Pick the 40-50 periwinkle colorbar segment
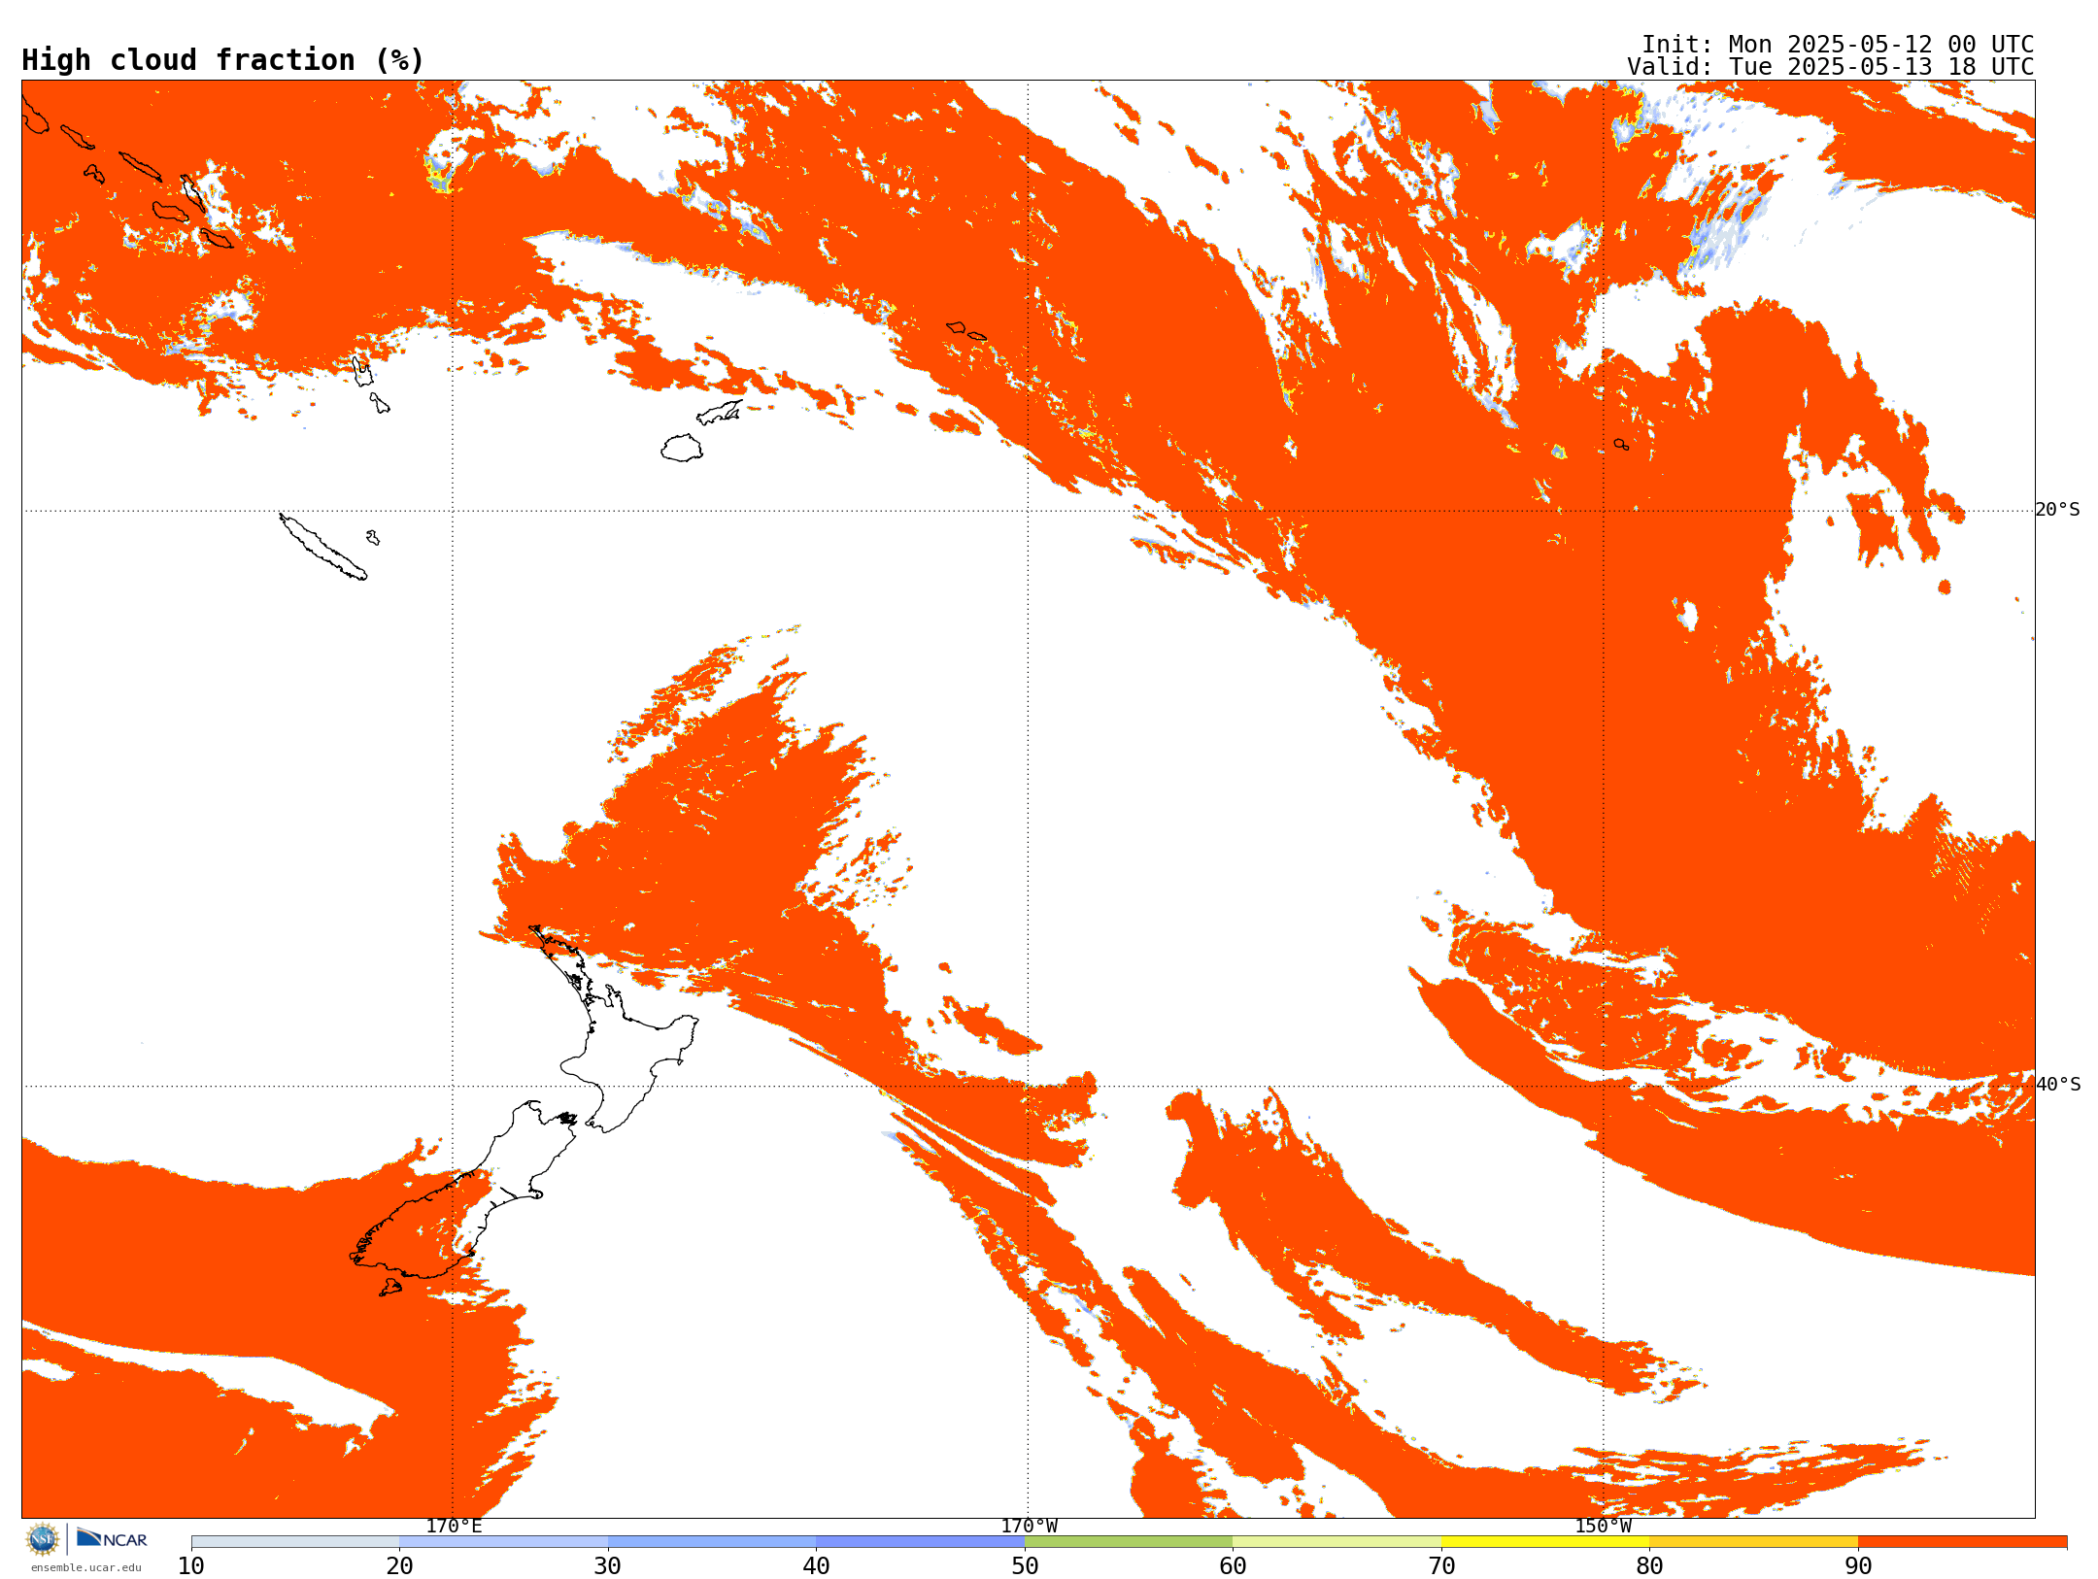The width and height of the screenshot is (2098, 1579). (x=920, y=1542)
